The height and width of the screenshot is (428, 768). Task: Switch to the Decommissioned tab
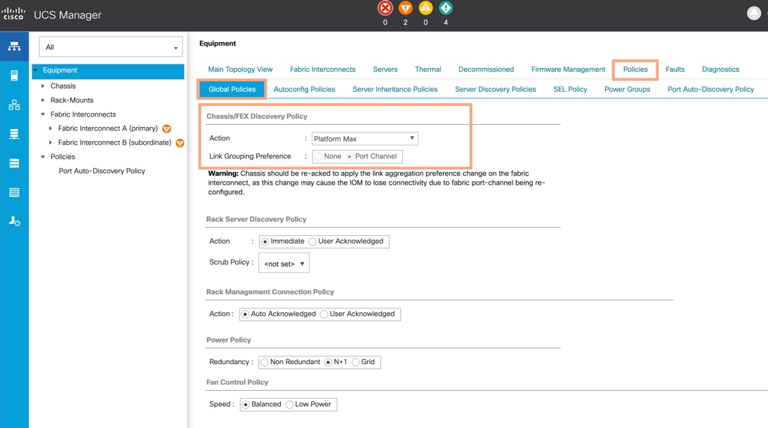pos(486,69)
